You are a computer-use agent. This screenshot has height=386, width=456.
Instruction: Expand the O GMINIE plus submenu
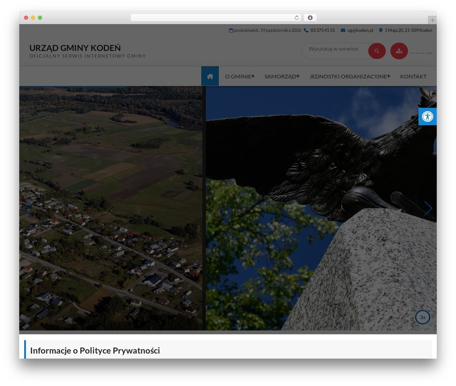[x=253, y=76]
